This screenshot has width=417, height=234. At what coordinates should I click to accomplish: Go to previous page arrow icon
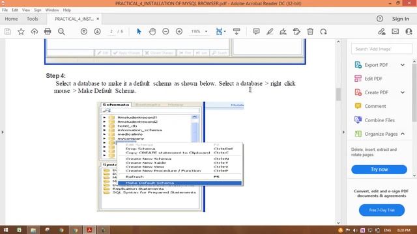coord(84,32)
